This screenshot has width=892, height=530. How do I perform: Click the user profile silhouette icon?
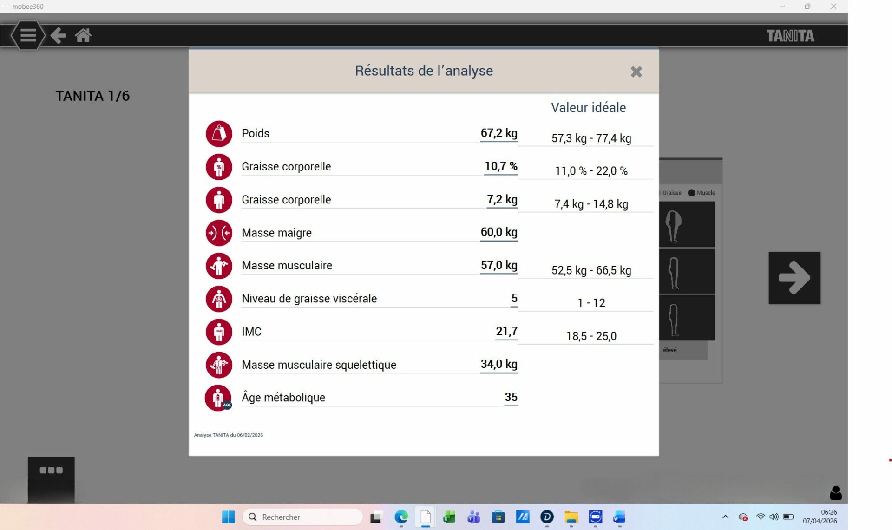click(835, 492)
